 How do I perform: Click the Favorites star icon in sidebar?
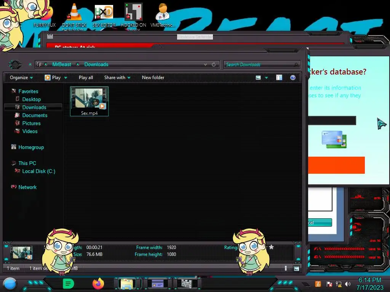point(14,91)
